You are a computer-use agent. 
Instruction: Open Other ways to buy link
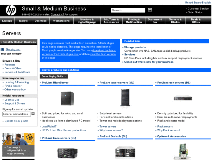coord(15,90)
